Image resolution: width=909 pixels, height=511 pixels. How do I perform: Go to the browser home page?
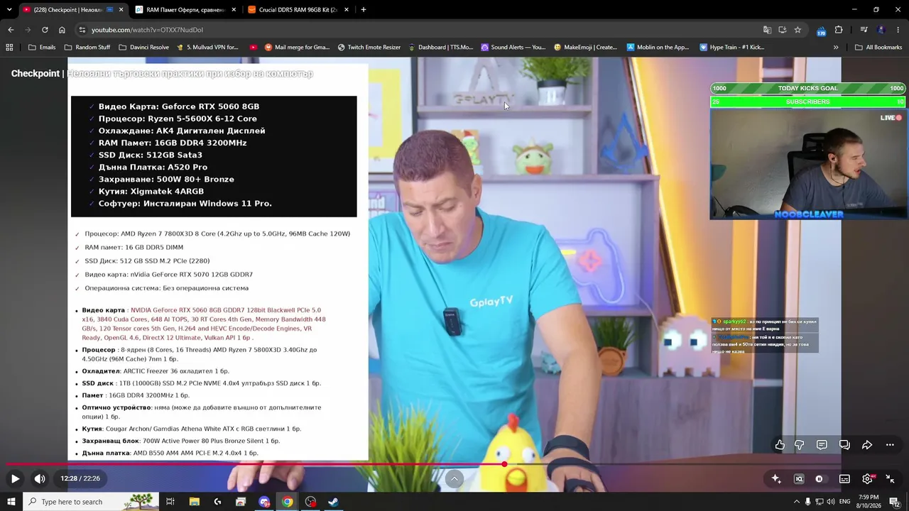tap(62, 30)
